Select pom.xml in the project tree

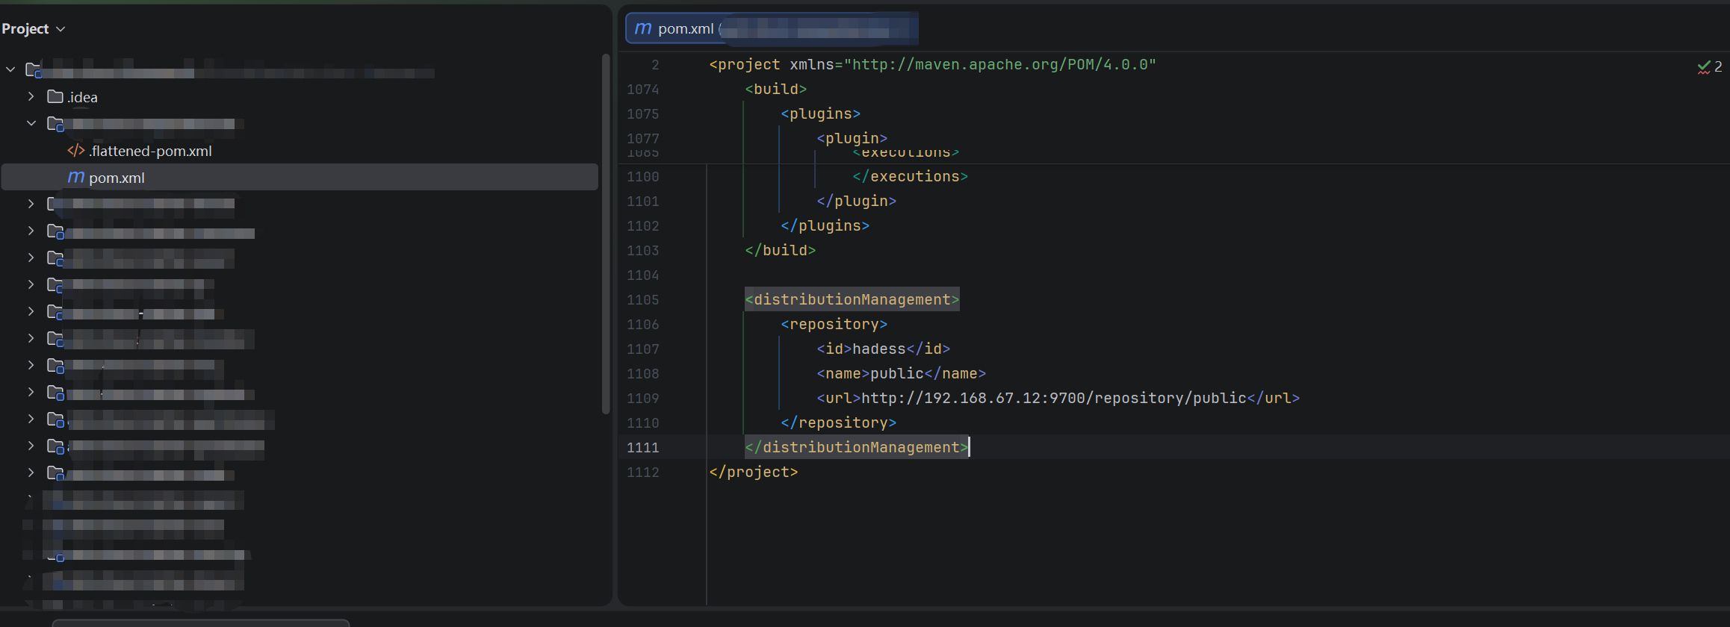pos(117,178)
